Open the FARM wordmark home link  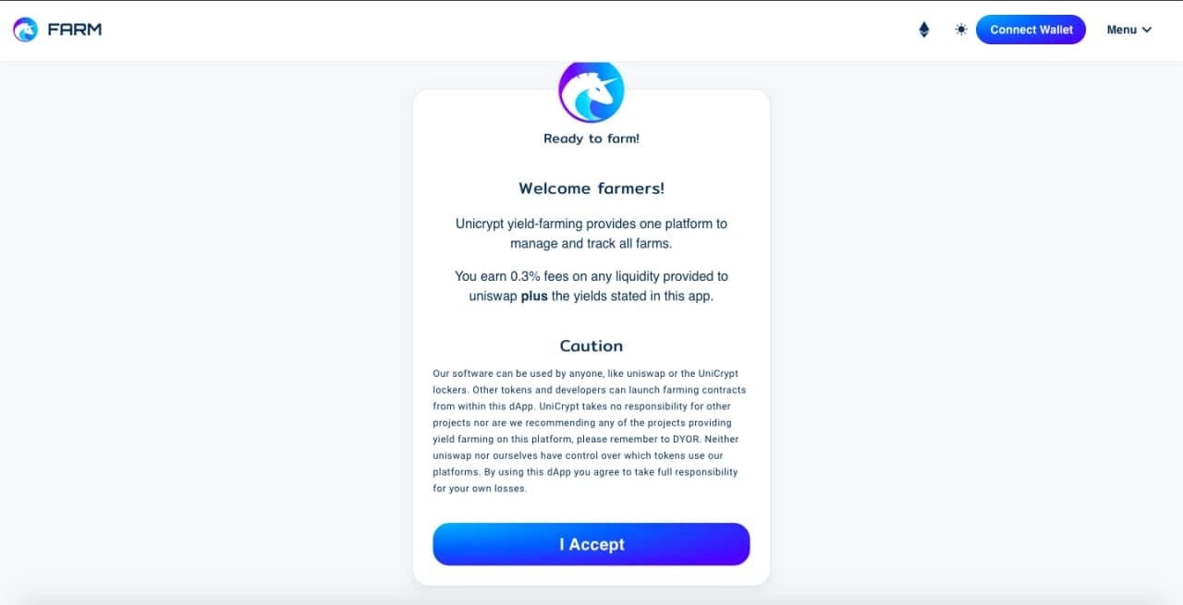(x=75, y=30)
